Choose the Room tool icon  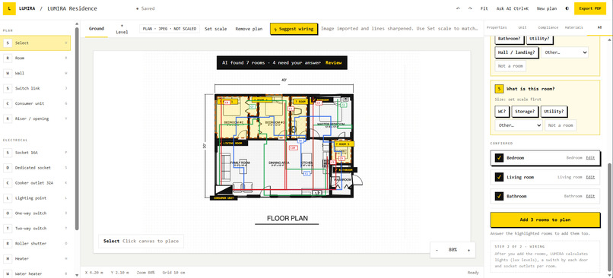(x=8, y=58)
